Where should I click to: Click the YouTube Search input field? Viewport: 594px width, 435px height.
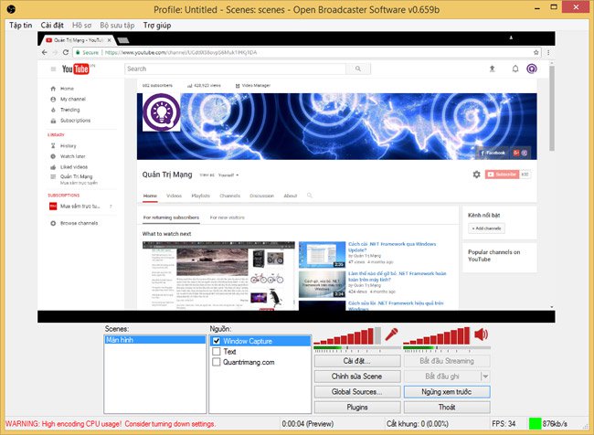(235, 69)
